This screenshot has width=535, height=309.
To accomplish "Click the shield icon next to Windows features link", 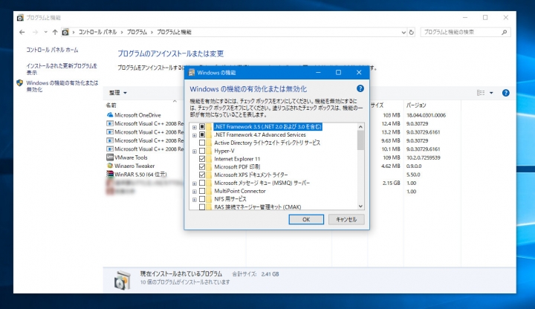I will click(x=20, y=83).
